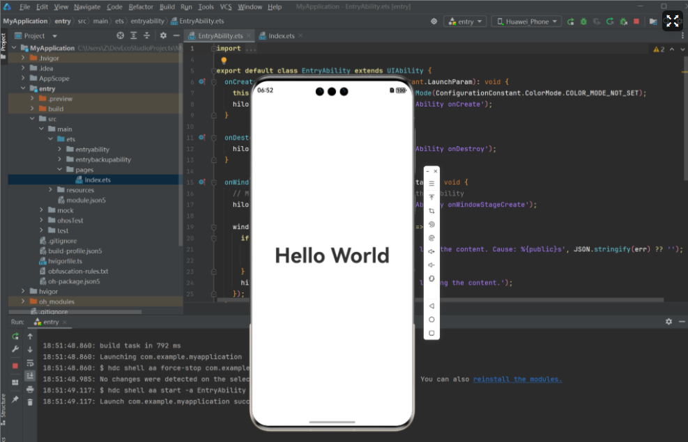Viewport: 688px width, 442px height.
Task: Toggle scroll to end in Run console
Action: pos(30,376)
